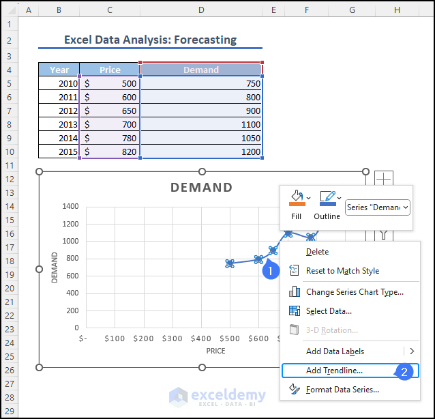Select the demand cell showing 750

201,83
